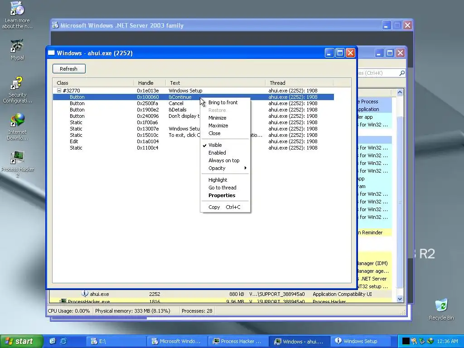The image size is (464, 348).
Task: Toggle the Visible checked menu item
Action: [225, 145]
